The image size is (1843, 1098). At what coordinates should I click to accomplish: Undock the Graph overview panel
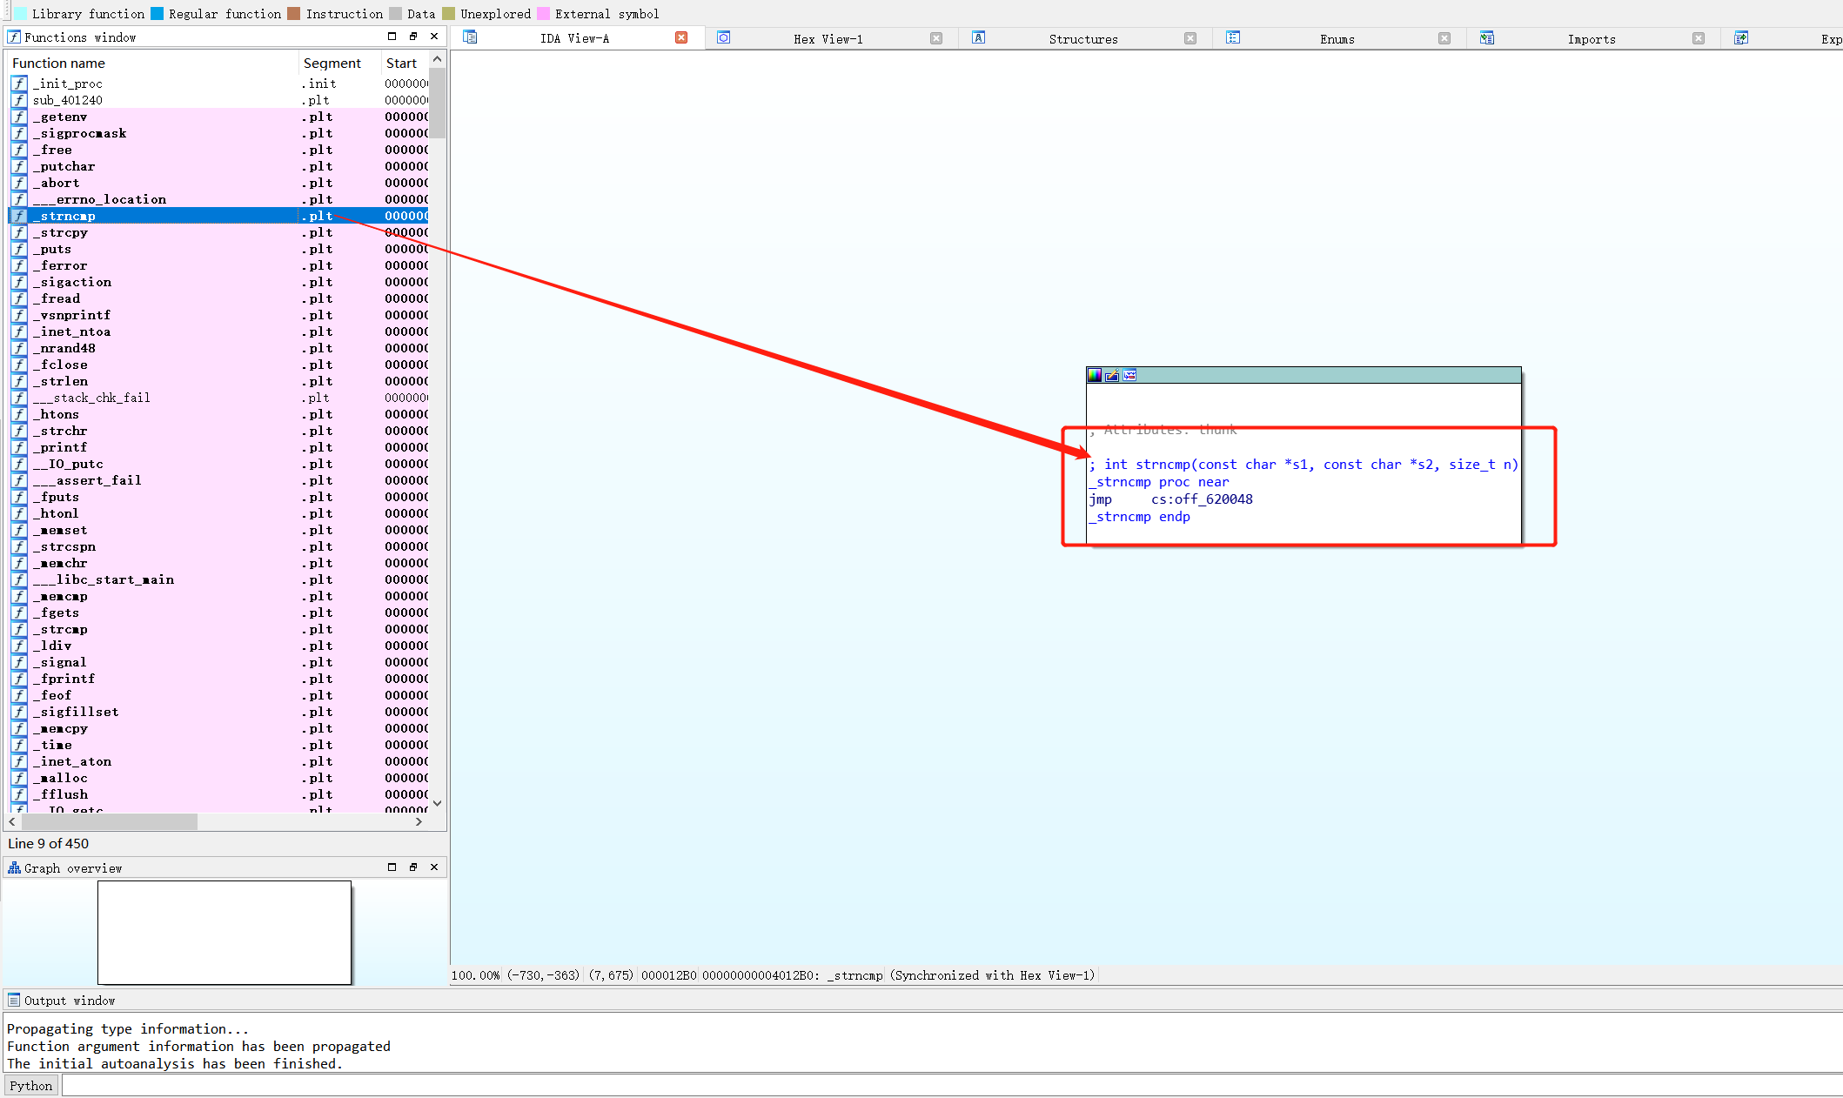[412, 867]
